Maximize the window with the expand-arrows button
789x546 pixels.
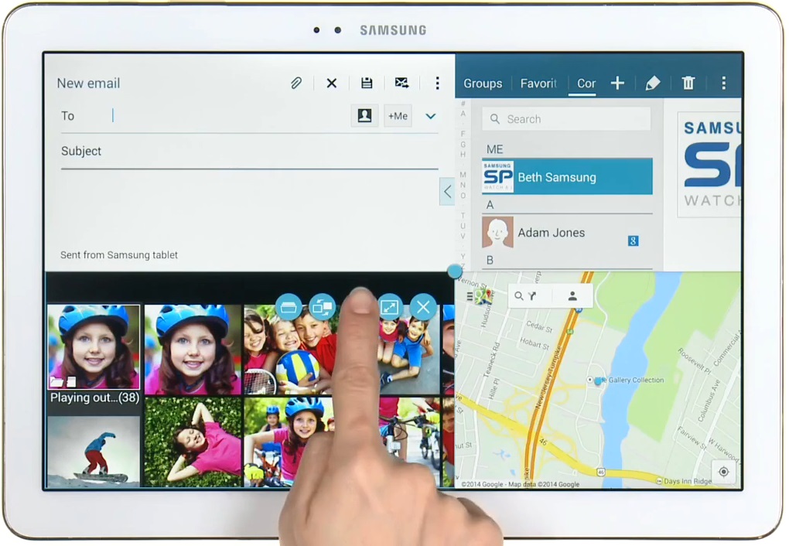coord(390,307)
